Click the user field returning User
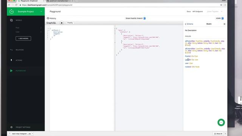 [x=186, y=63]
